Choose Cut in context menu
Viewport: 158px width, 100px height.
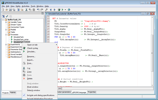pos(40,68)
